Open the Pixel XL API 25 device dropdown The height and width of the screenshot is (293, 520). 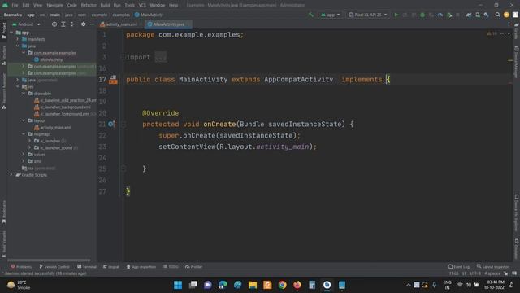click(367, 15)
